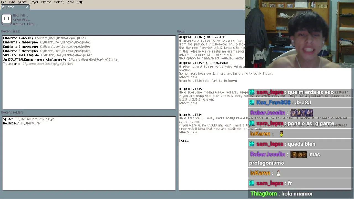This screenshot has width=354, height=199.
Task: Click RoberJoselin's emote image above 'ponelo así gigante'
Action: [x=301, y=113]
